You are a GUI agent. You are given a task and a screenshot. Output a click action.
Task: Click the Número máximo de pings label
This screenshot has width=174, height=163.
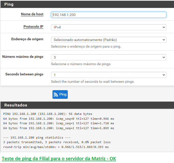[x=23, y=57]
